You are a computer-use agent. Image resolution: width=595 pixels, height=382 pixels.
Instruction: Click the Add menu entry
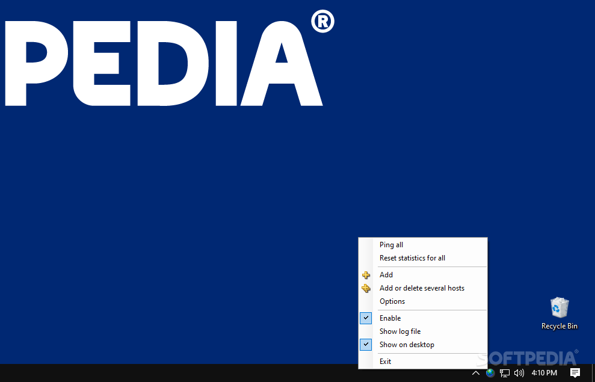pyautogui.click(x=423, y=275)
